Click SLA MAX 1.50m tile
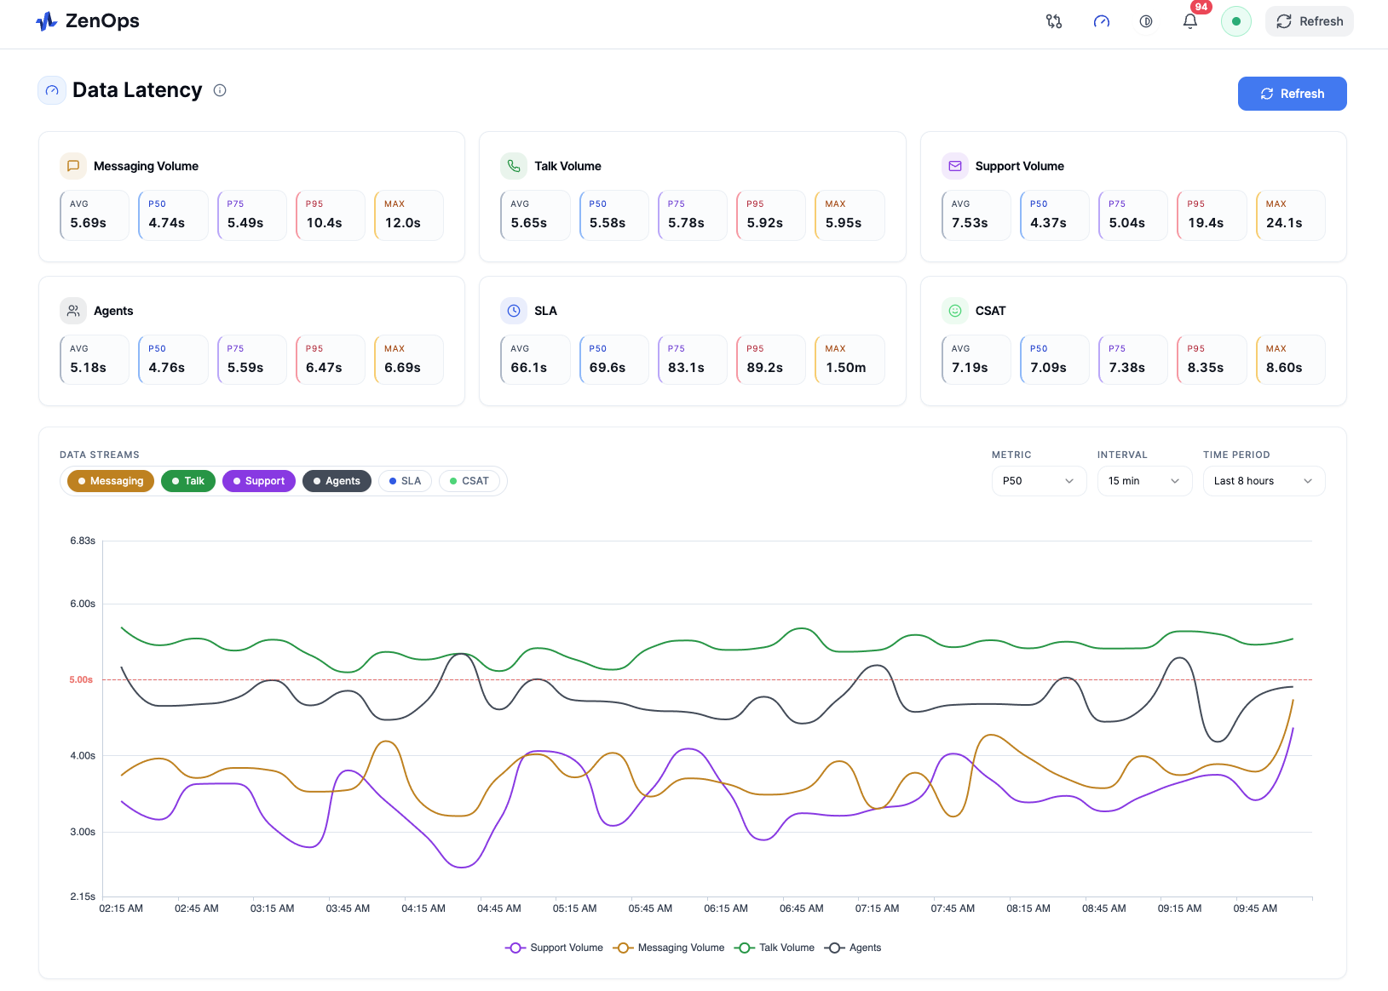The image size is (1388, 991). click(850, 360)
